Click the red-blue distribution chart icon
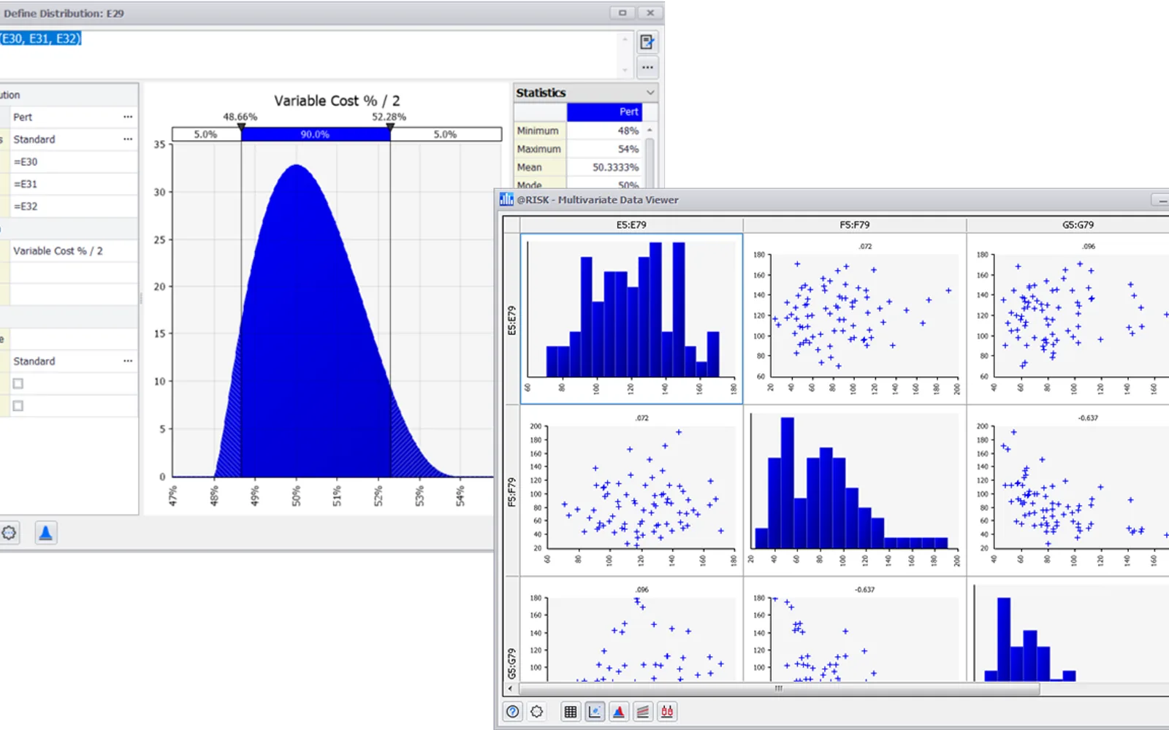Viewport: 1169px width, 730px height. 619,711
